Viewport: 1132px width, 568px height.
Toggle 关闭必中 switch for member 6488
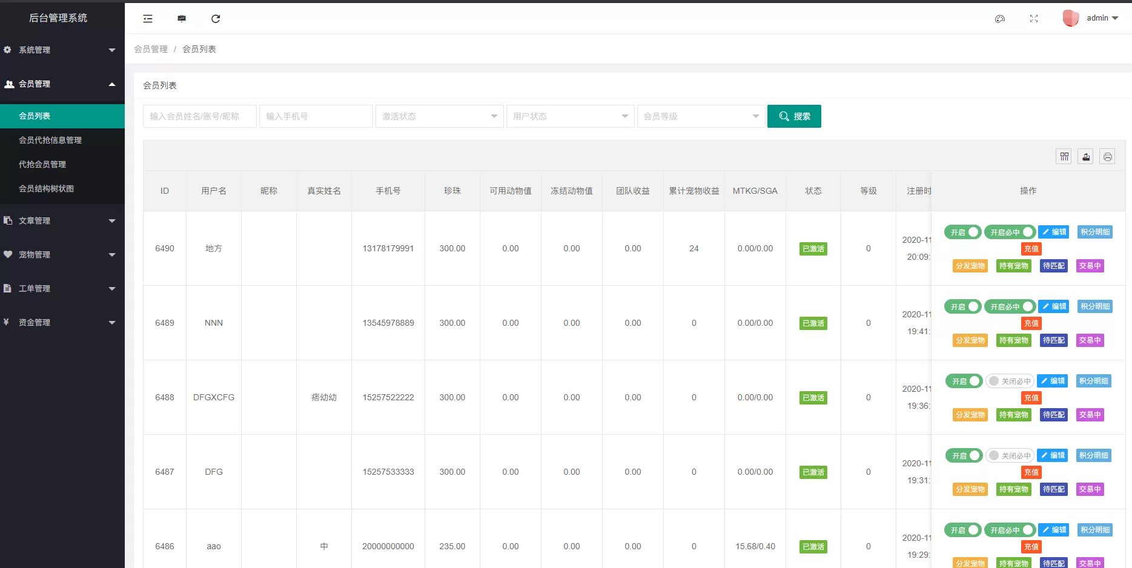[x=1010, y=381]
